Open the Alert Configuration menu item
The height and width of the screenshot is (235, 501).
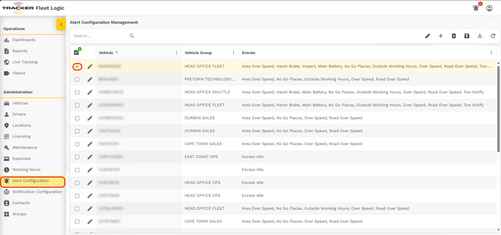point(33,182)
